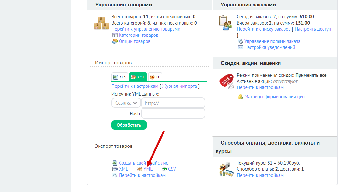This screenshot has height=192, width=348.
Task: Export products via the YML link
Action: click(x=148, y=169)
